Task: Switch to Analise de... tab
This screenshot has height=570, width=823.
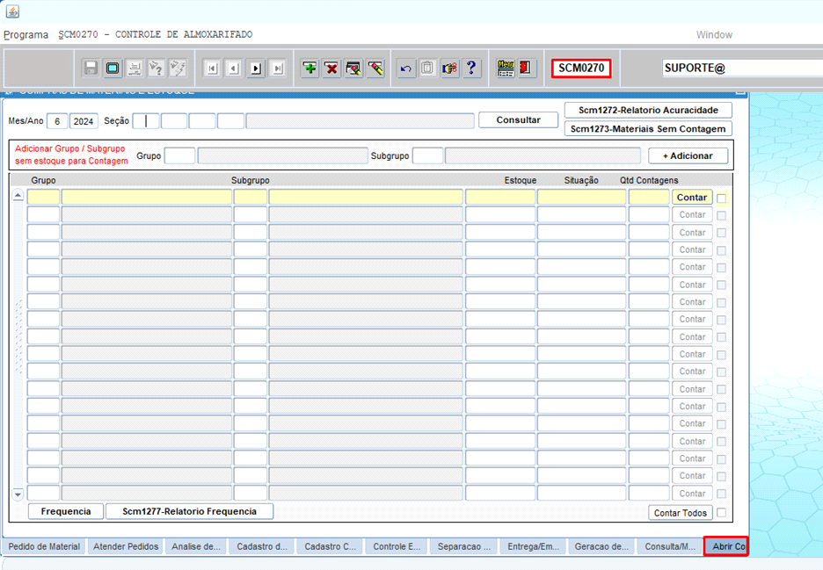Action: [x=196, y=546]
